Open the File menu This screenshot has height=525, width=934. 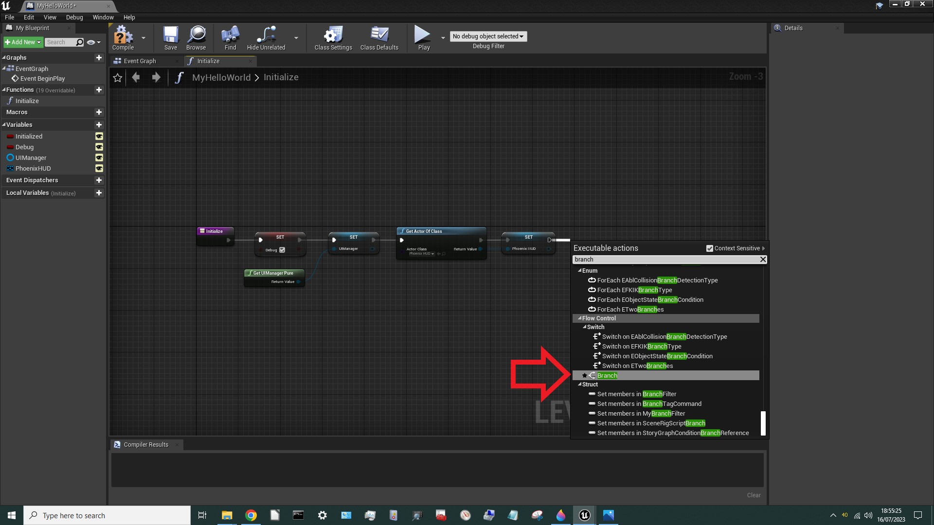coord(9,17)
